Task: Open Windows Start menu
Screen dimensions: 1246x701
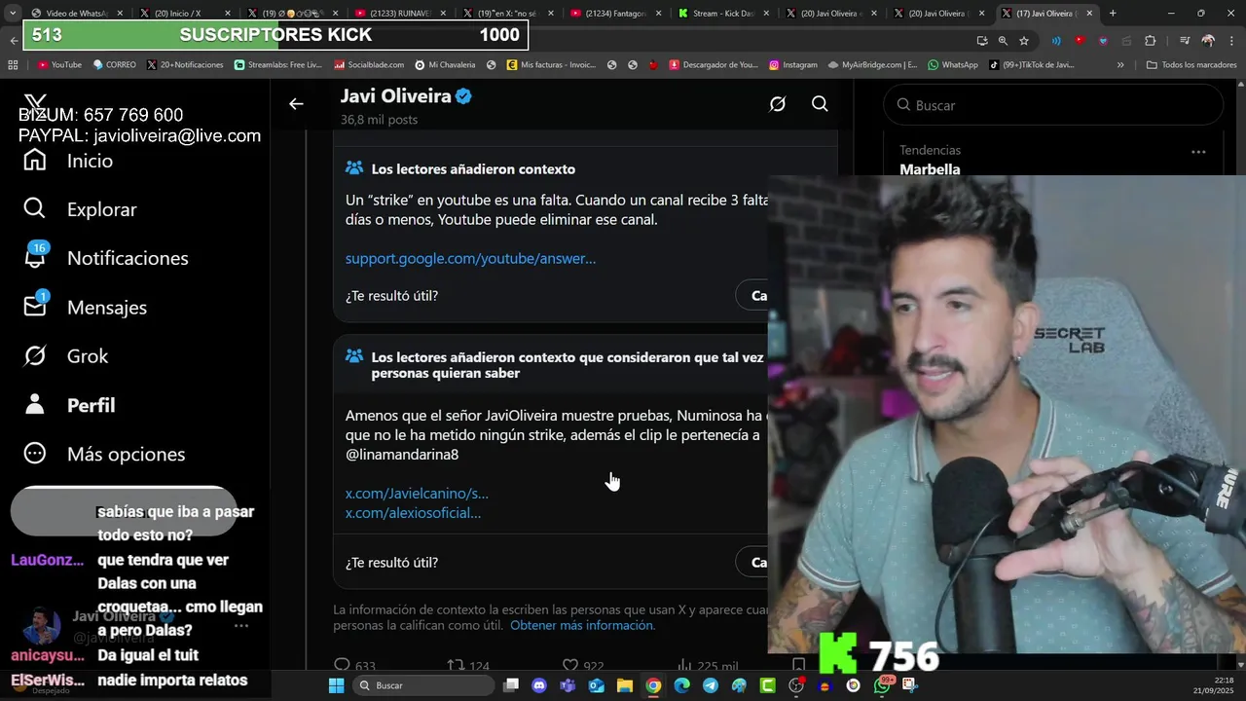Action: 336,685
